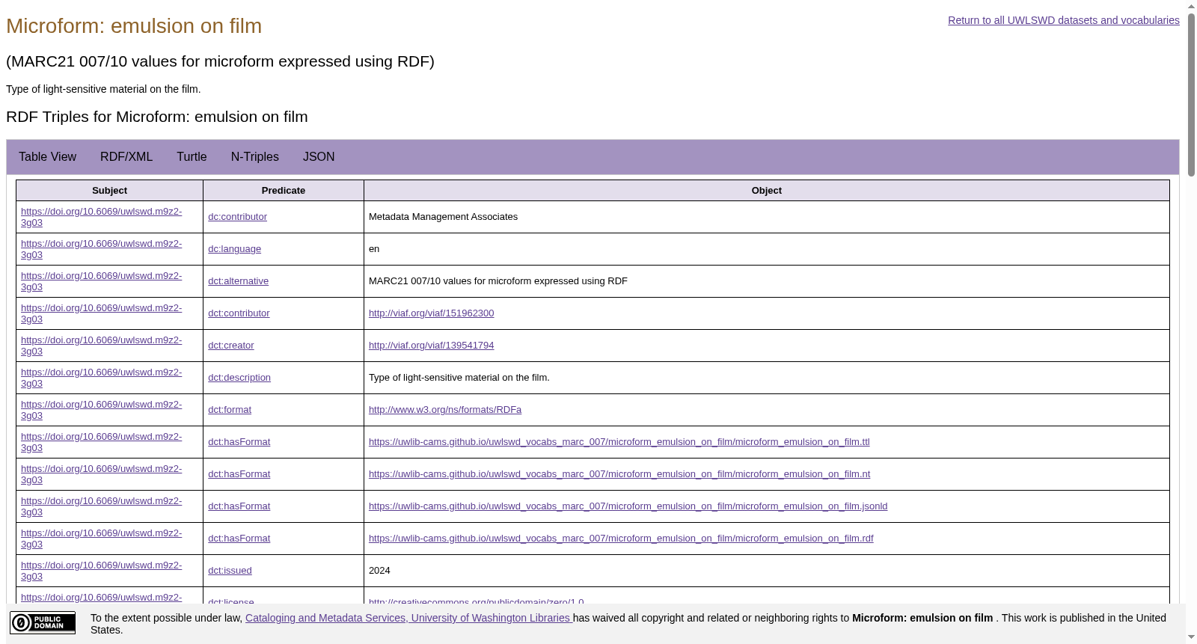Follow the w3.org RDFa formats link
The image size is (1197, 644).
tap(445, 410)
